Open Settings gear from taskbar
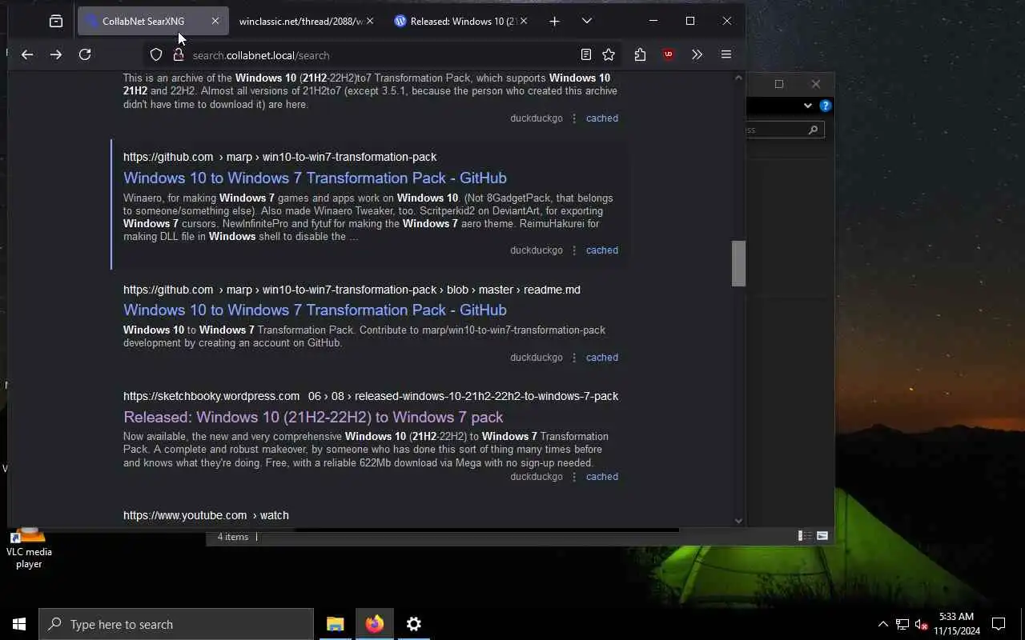Viewport: 1025px width, 640px height. (x=414, y=624)
